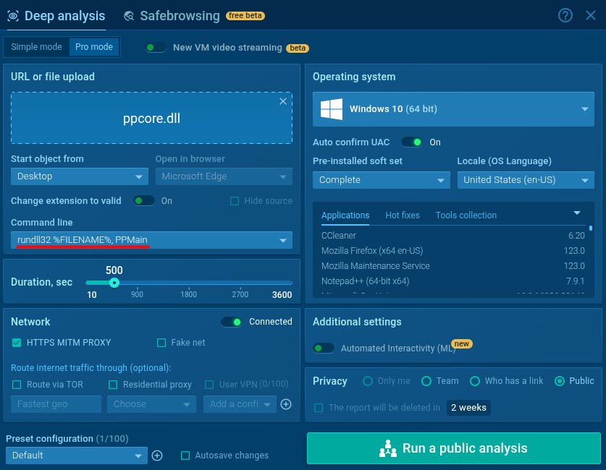Close the analysis dialog with X icon

pyautogui.click(x=591, y=15)
